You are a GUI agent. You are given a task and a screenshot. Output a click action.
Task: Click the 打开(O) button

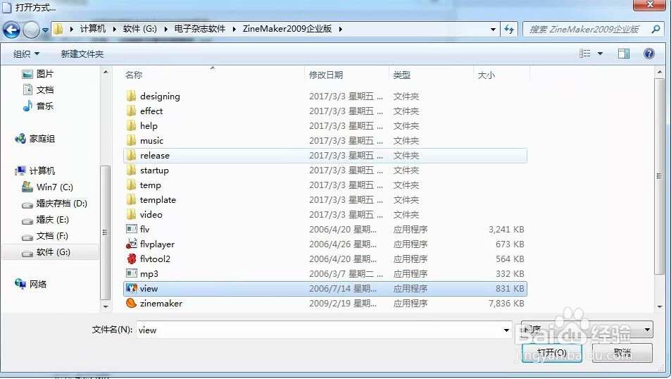pyautogui.click(x=551, y=353)
